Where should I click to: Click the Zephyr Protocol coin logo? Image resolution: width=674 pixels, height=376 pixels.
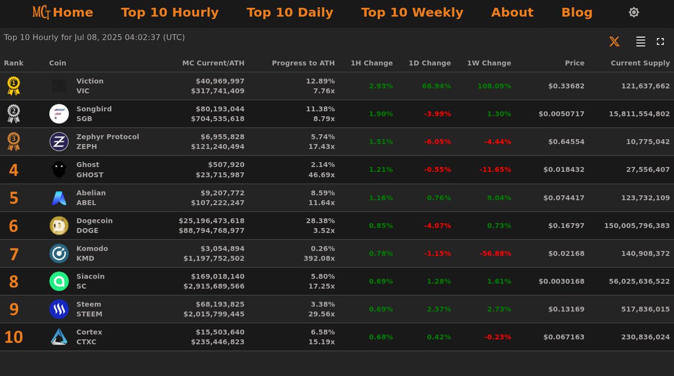coord(59,141)
